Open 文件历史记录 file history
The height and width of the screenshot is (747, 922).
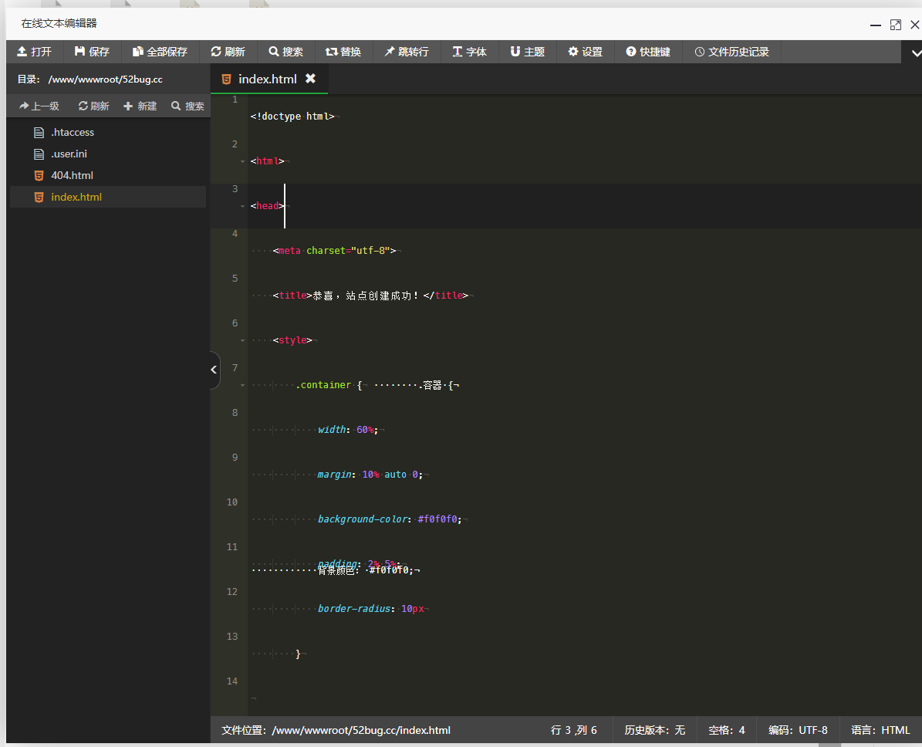coord(731,52)
